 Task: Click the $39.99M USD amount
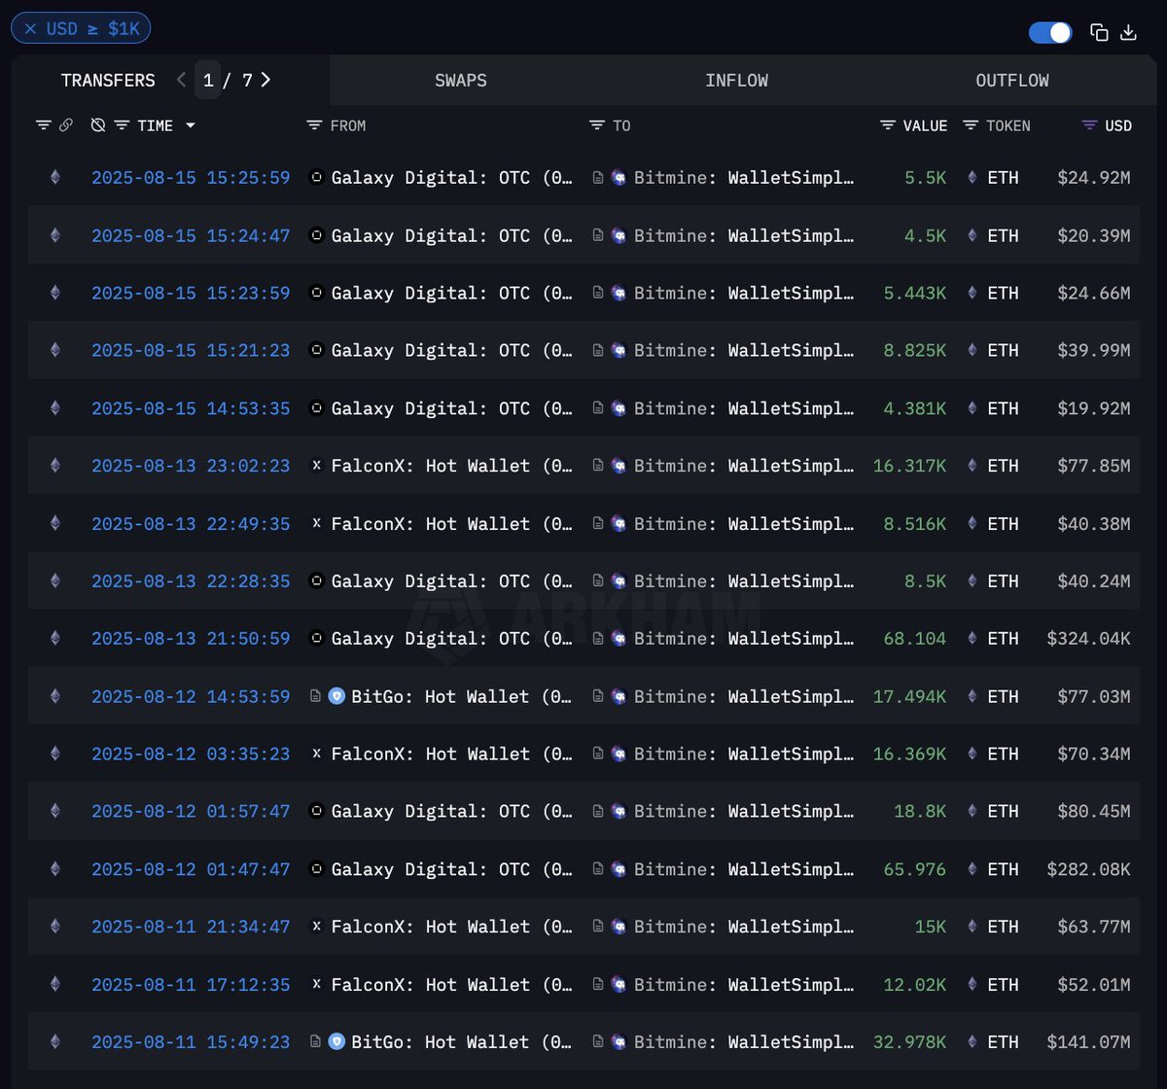click(x=1094, y=350)
